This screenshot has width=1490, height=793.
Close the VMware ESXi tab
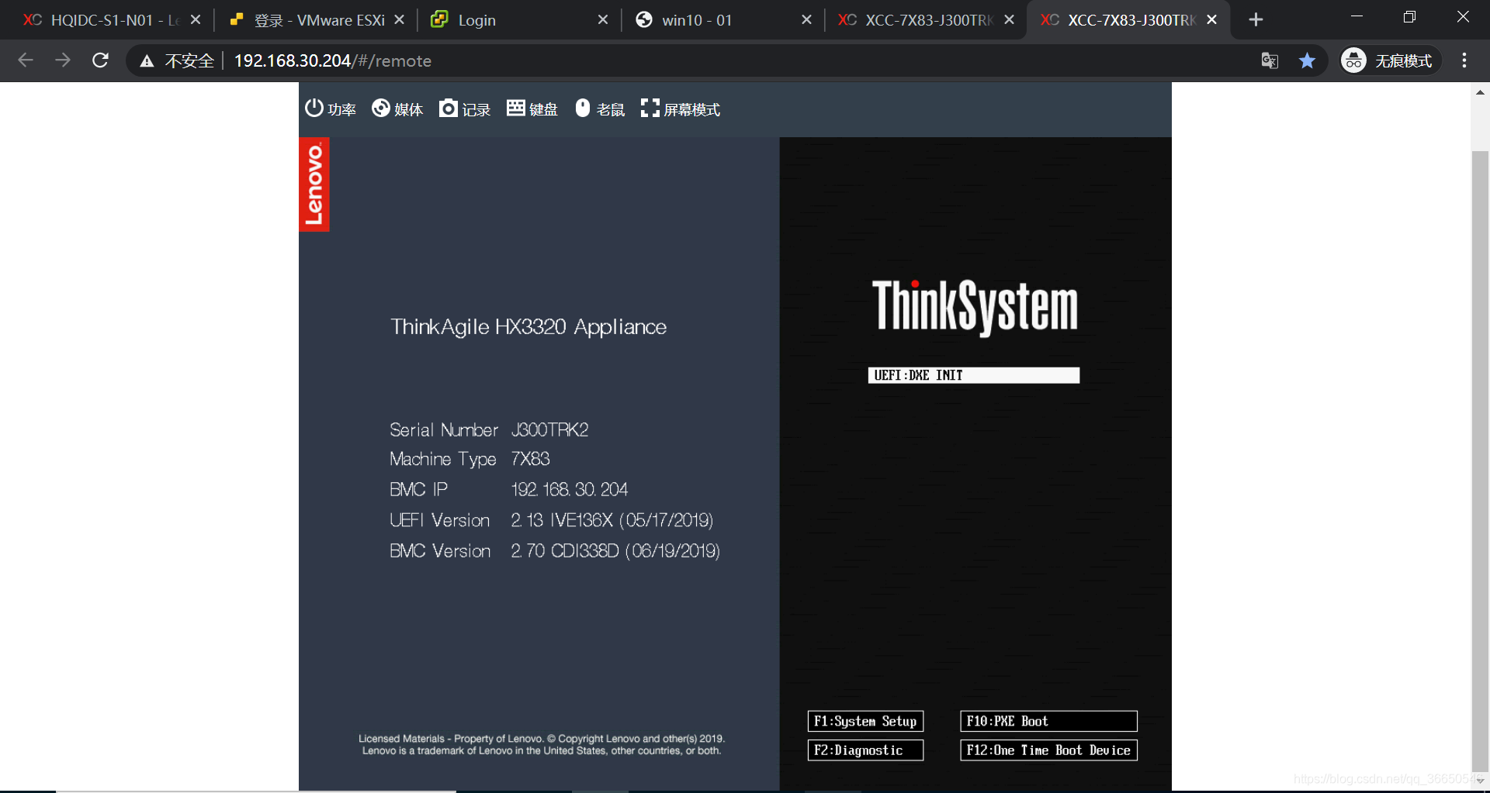399,20
